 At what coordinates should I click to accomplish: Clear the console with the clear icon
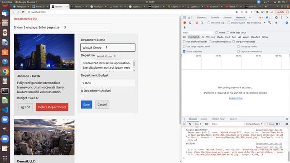pyautogui.click(x=190, y=124)
